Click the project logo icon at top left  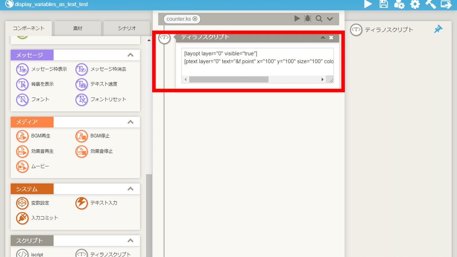click(9, 4)
